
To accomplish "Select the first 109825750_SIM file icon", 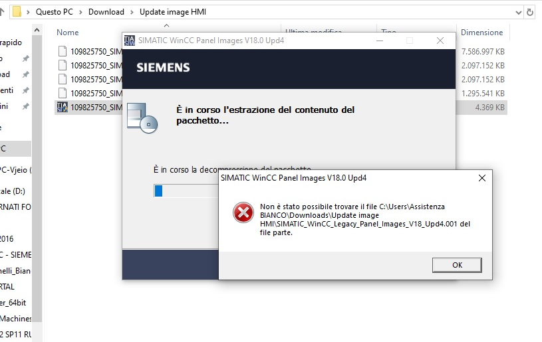I will pos(63,51).
